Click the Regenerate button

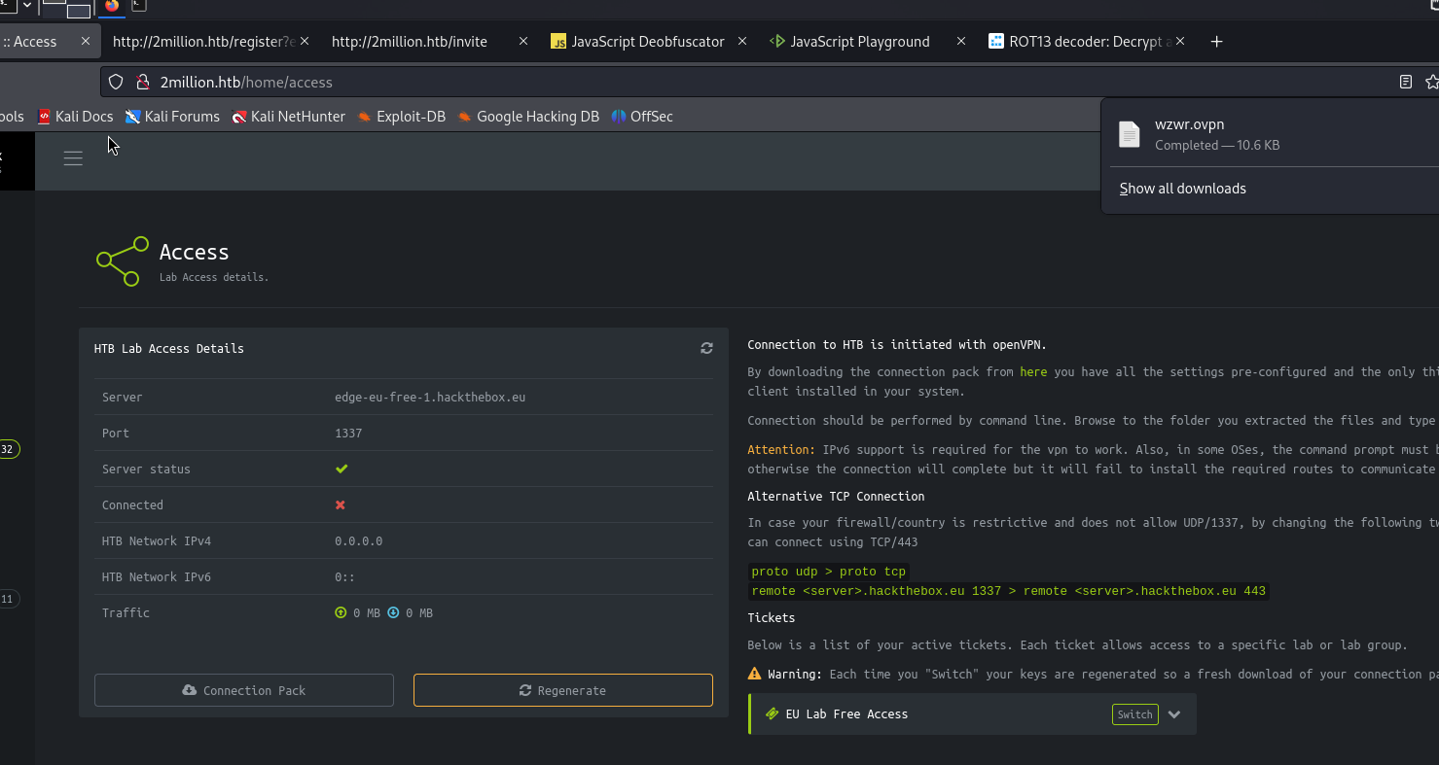coord(562,690)
